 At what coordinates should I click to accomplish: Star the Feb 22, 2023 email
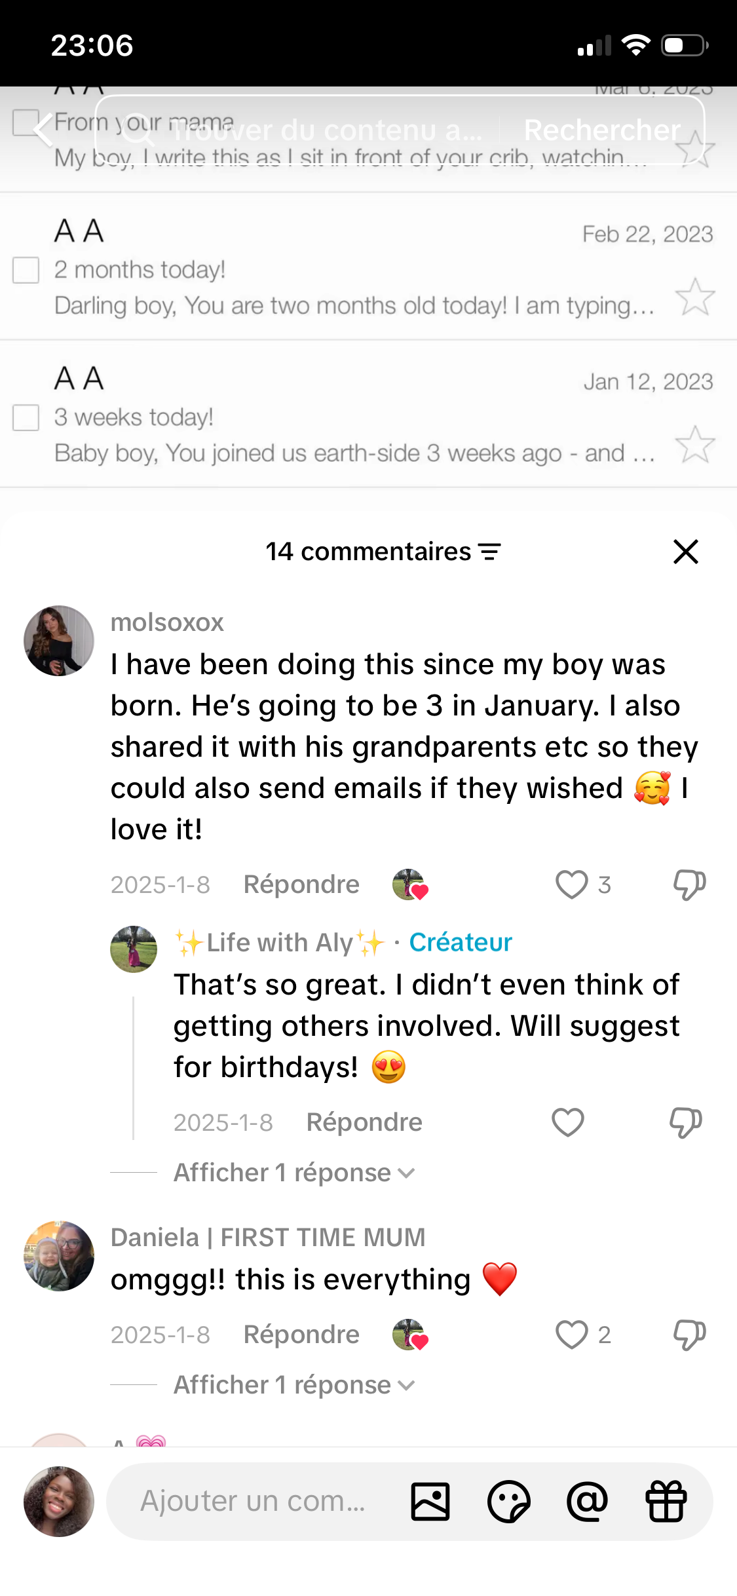(x=694, y=297)
